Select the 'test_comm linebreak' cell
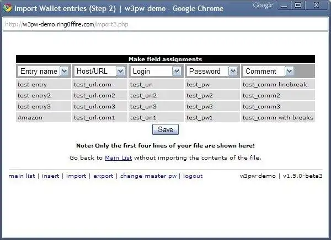 click(278, 84)
